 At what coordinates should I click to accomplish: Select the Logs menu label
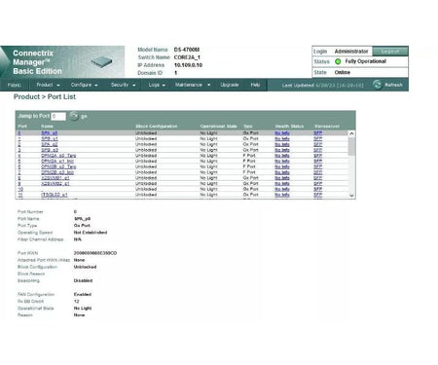coord(154,85)
